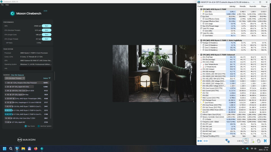
Task: Expand the Core Clocks row in HWiNFO
Action: pyautogui.click(x=201, y=14)
